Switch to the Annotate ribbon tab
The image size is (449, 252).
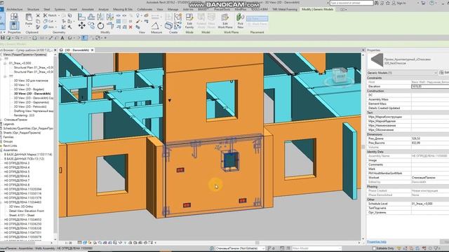88,9
